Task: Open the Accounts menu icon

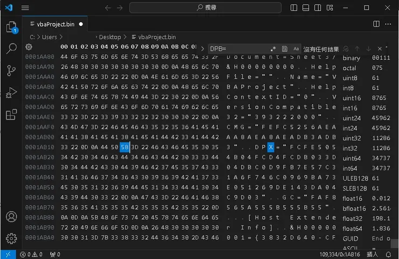Action: coord(11,217)
